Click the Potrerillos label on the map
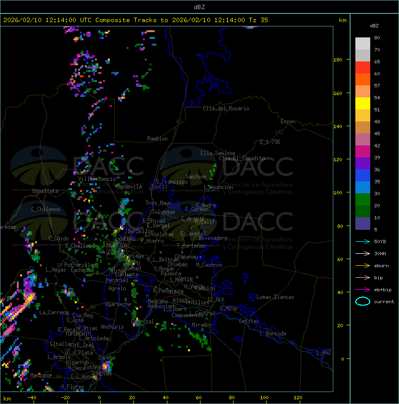This screenshot has width=399, height=404. (x=80, y=265)
